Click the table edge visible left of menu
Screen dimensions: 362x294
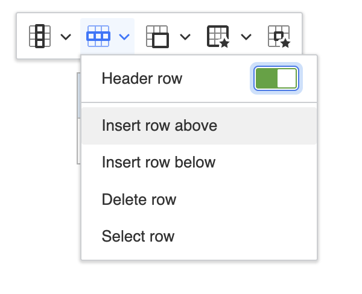pyautogui.click(x=78, y=133)
